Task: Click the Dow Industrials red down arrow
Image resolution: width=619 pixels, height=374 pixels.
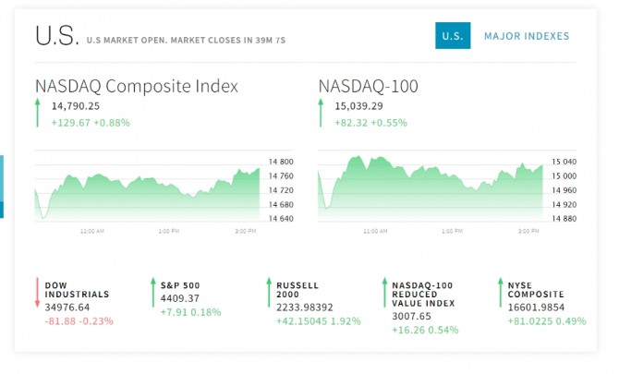Action: point(39,292)
